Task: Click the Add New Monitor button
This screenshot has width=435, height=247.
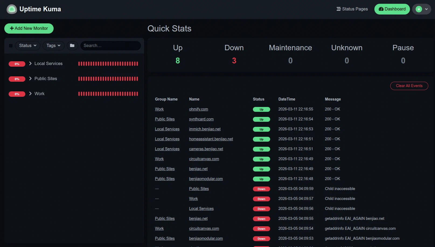Action: click(29, 28)
